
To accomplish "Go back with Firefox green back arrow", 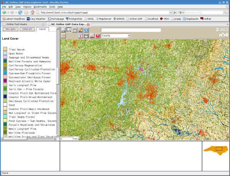I will pyautogui.click(x=4, y=13).
